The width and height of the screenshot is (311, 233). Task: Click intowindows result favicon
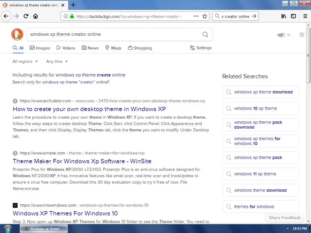coord(15,205)
